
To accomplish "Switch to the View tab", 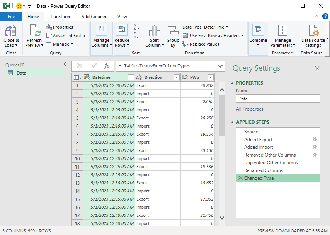I will pyautogui.click(x=122, y=17).
